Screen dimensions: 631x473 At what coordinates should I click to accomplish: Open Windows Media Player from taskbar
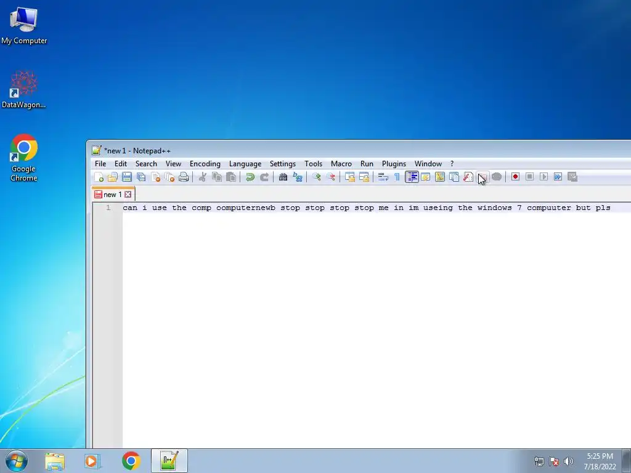92,461
